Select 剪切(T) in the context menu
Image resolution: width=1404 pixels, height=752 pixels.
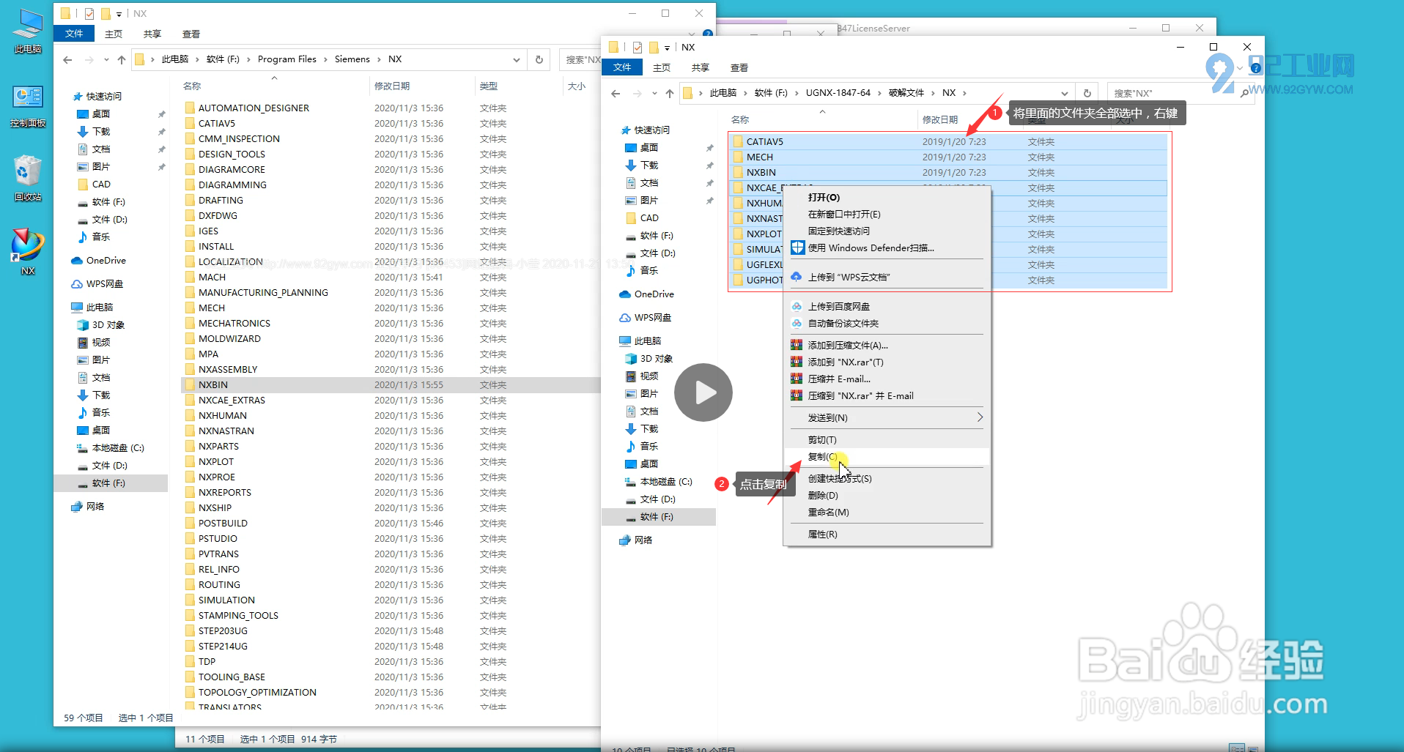click(x=887, y=440)
